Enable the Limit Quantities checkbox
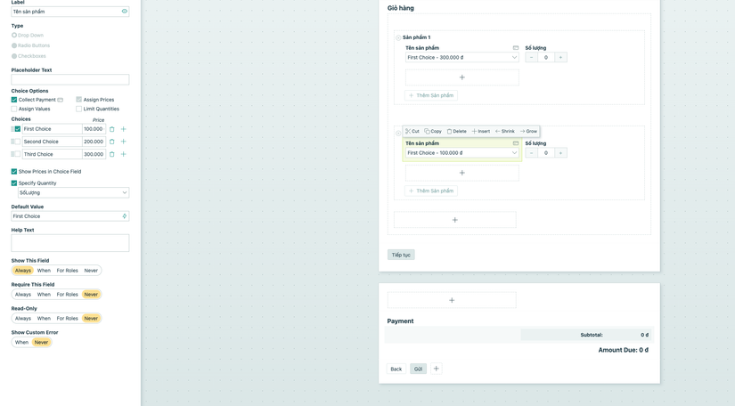Viewport: 735px width, 406px height. click(78, 109)
